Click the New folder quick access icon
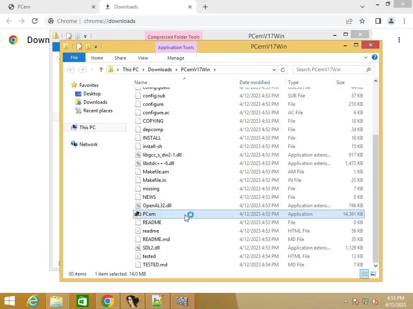The image size is (413, 309). tap(88, 47)
